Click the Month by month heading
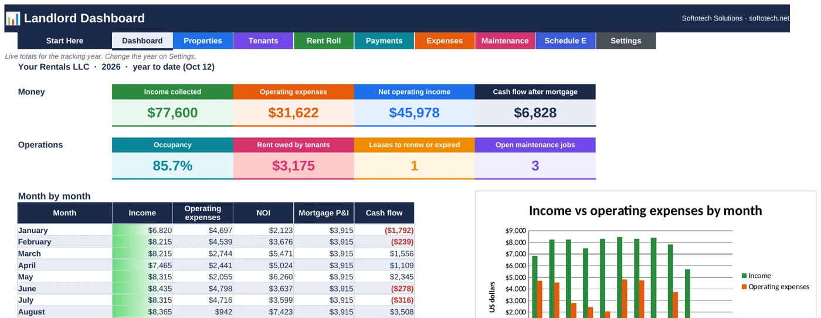 coord(54,197)
